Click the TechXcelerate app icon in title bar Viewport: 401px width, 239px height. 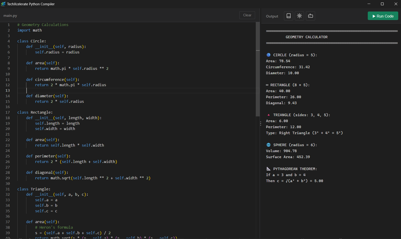click(x=3, y=4)
